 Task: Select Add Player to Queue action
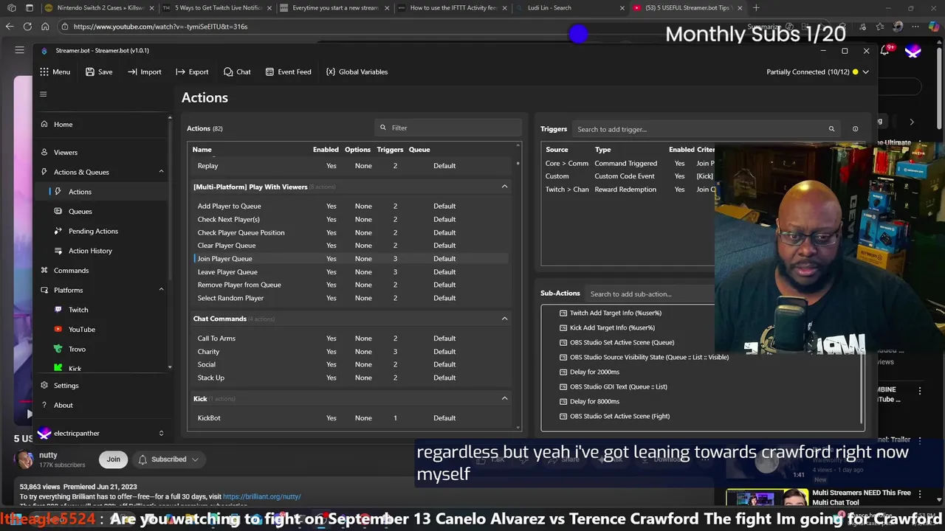(351, 206)
